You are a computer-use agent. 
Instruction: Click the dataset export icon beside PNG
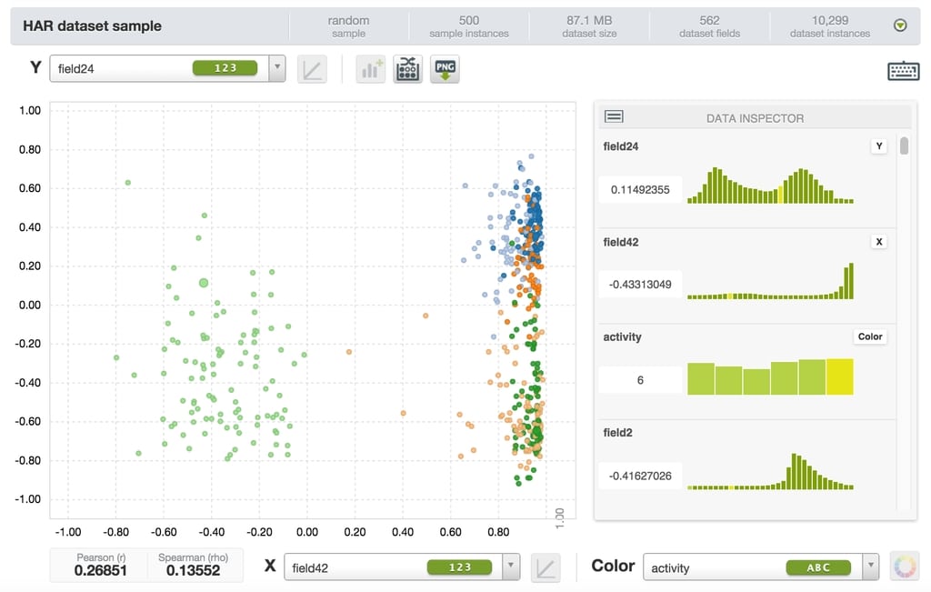[407, 69]
